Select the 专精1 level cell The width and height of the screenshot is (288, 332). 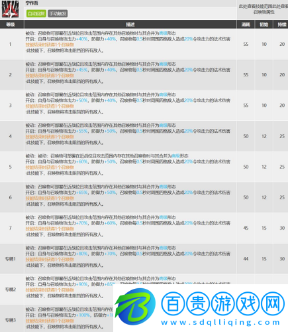click(x=11, y=258)
